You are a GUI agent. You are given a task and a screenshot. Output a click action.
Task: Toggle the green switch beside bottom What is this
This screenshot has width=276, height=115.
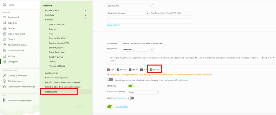click(110, 107)
